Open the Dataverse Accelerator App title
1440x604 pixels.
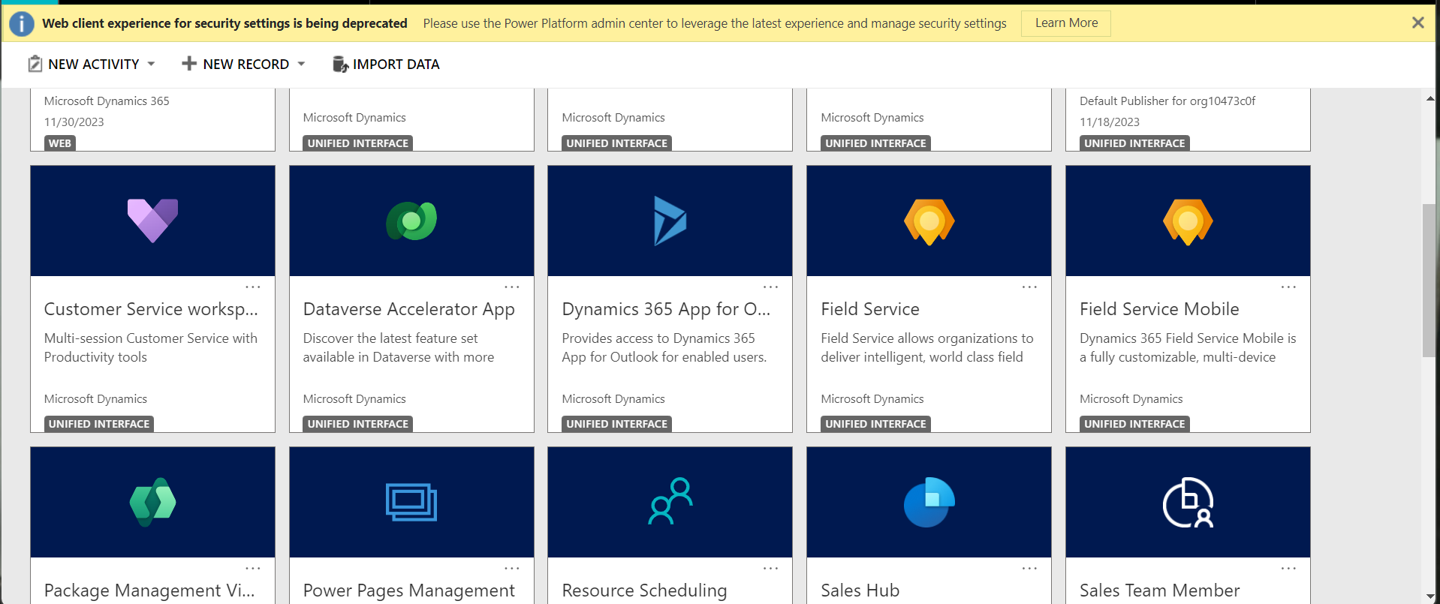click(x=409, y=309)
